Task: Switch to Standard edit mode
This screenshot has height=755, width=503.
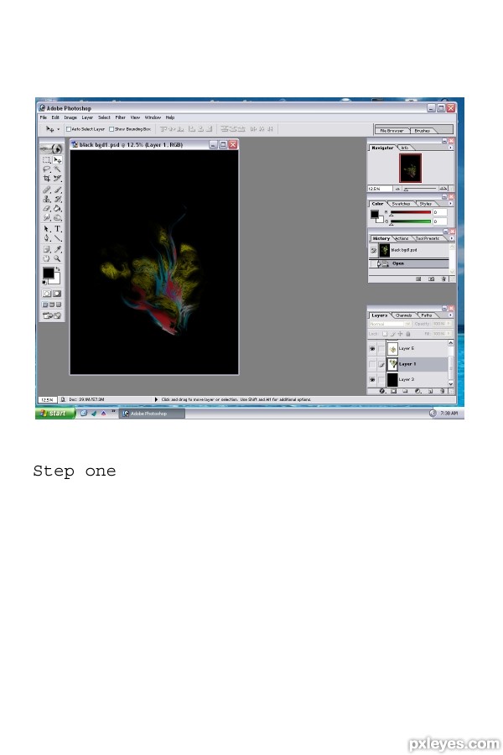Action: 47,294
